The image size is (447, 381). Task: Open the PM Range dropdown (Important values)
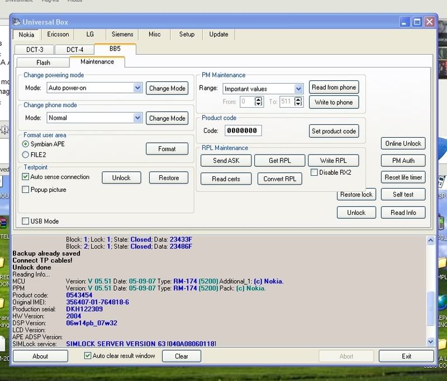(x=298, y=89)
